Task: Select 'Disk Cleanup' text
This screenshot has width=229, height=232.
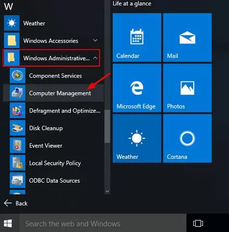Action: [46, 128]
